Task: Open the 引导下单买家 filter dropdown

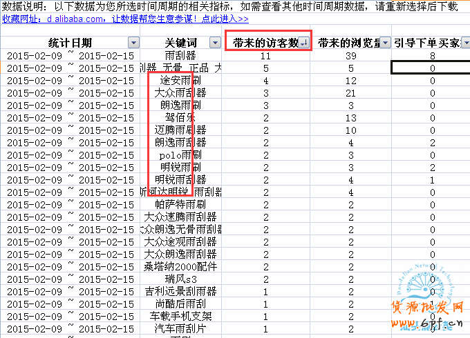Action: coord(464,43)
